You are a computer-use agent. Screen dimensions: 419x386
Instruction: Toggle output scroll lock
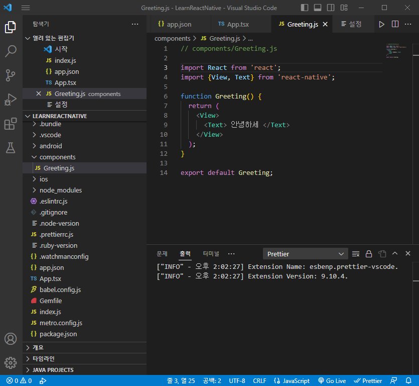point(369,254)
